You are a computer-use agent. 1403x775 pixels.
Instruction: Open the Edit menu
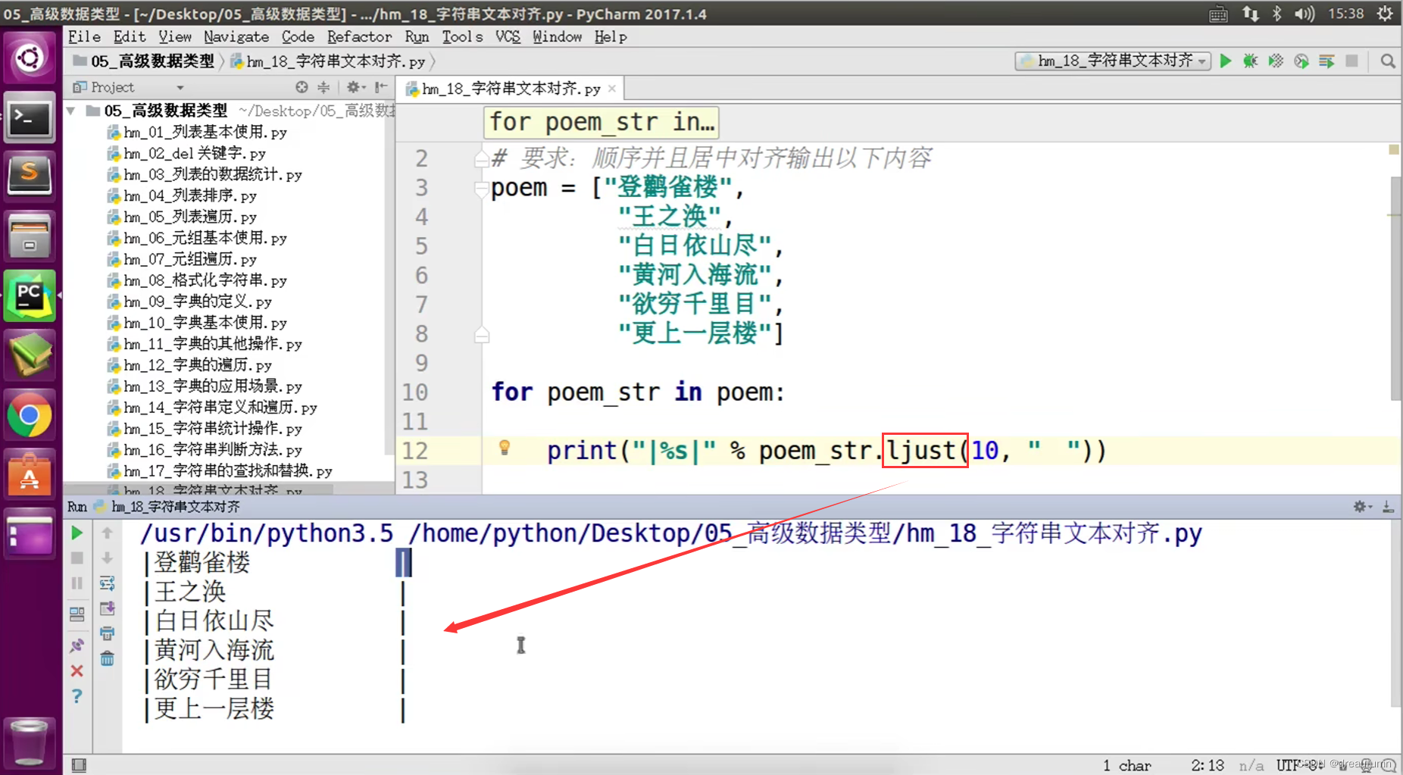[x=130, y=36]
